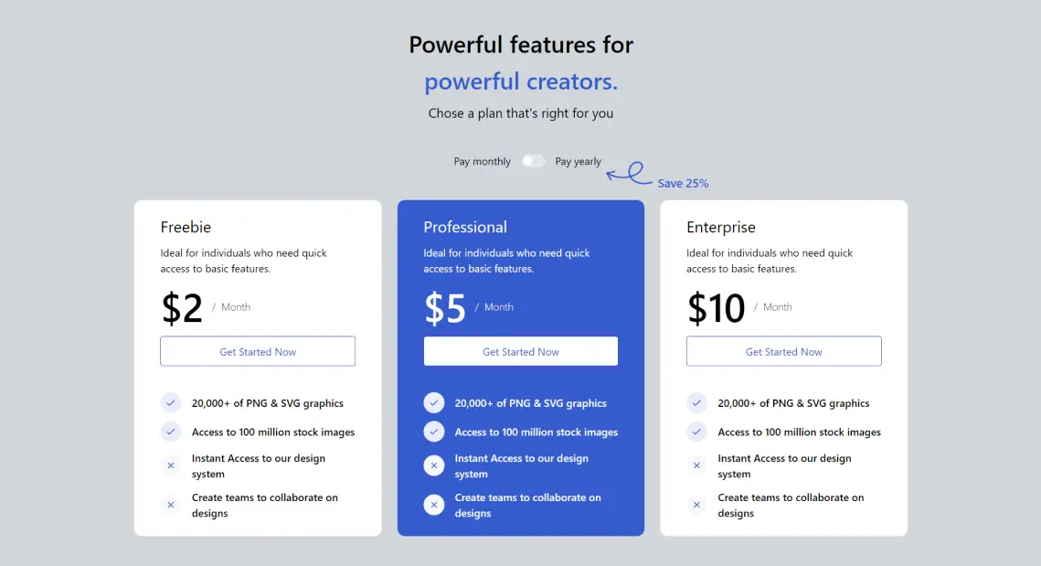
Task: Click the Save 25% curly arrow
Action: (x=629, y=173)
